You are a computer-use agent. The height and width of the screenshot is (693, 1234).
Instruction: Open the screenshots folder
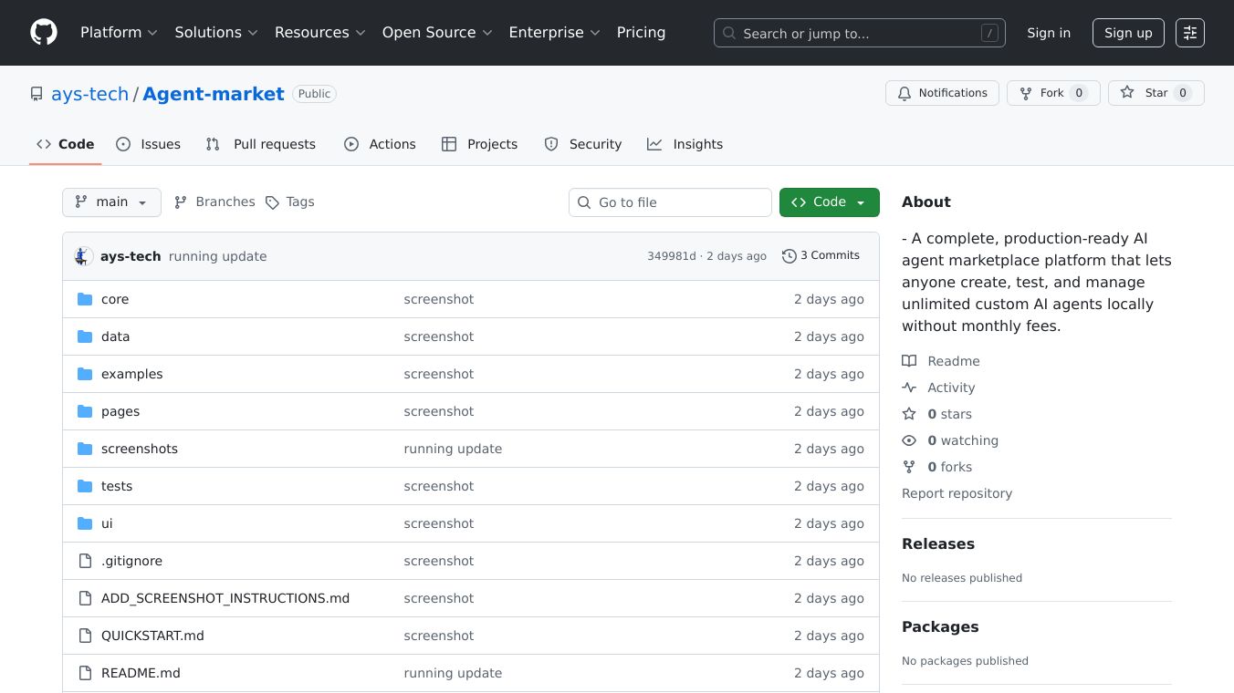click(x=140, y=449)
